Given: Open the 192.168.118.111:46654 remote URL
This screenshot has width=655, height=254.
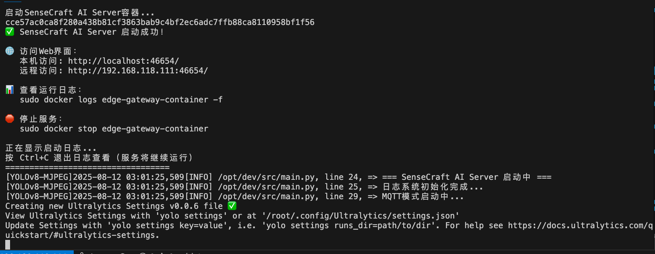Looking at the screenshot, I should click(x=138, y=71).
